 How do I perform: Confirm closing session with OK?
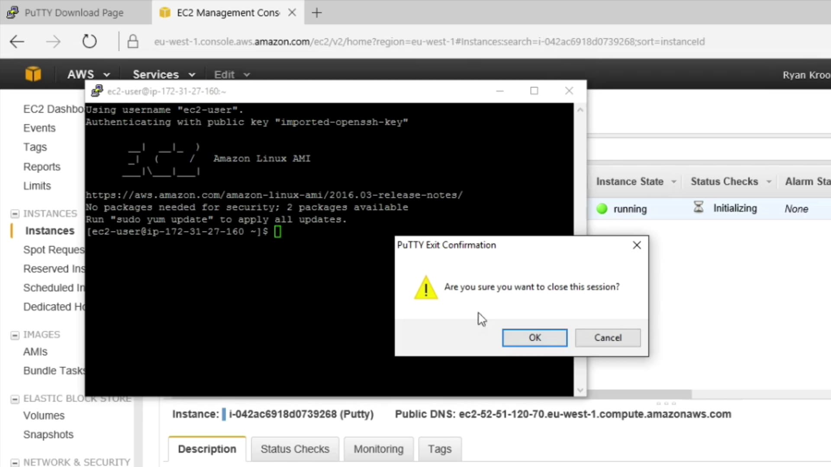pos(535,338)
